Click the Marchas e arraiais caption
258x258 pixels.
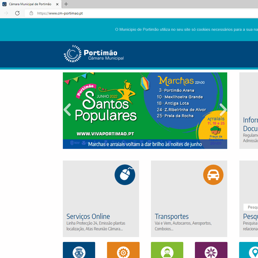click(145, 144)
